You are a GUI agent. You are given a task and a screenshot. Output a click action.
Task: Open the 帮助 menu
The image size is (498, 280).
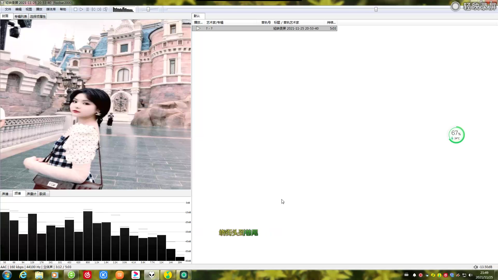(63, 9)
